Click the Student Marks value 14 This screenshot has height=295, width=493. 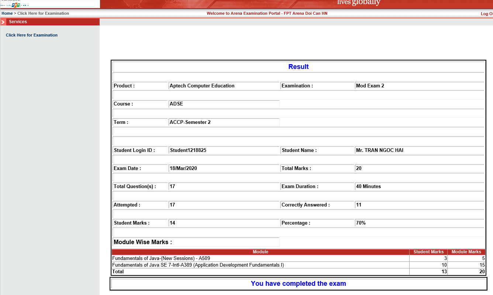point(172,223)
